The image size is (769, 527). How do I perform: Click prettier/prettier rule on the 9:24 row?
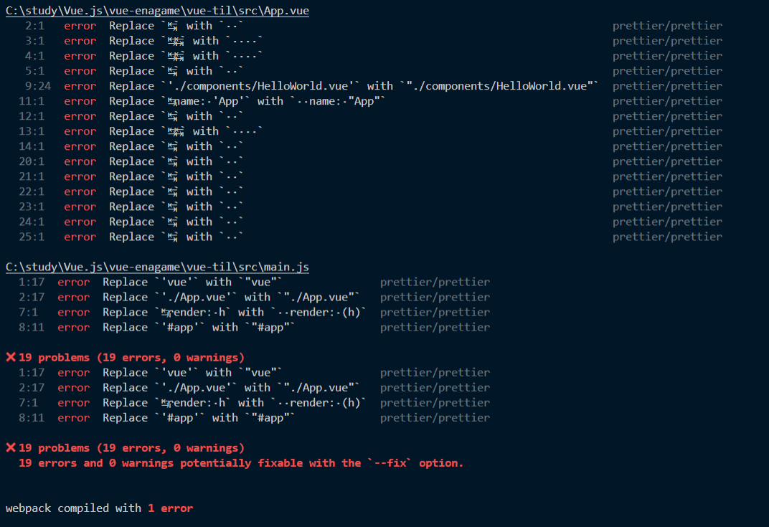pyautogui.click(x=667, y=86)
